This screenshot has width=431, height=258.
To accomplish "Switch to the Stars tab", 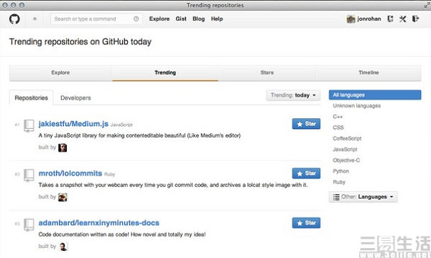I will pos(267,72).
